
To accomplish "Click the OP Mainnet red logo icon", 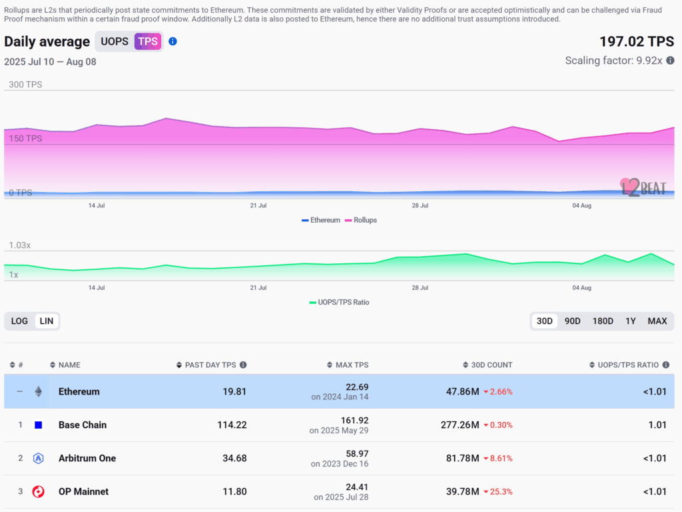I will [x=38, y=491].
